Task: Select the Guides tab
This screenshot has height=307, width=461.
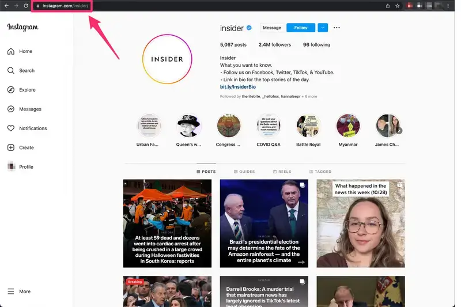Action: (x=244, y=172)
